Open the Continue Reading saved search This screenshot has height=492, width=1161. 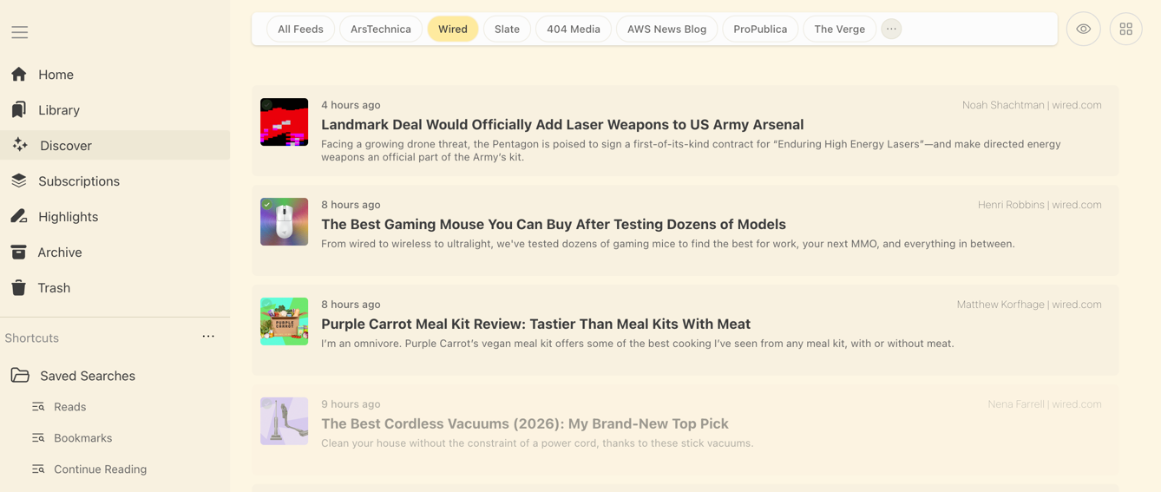pos(100,469)
